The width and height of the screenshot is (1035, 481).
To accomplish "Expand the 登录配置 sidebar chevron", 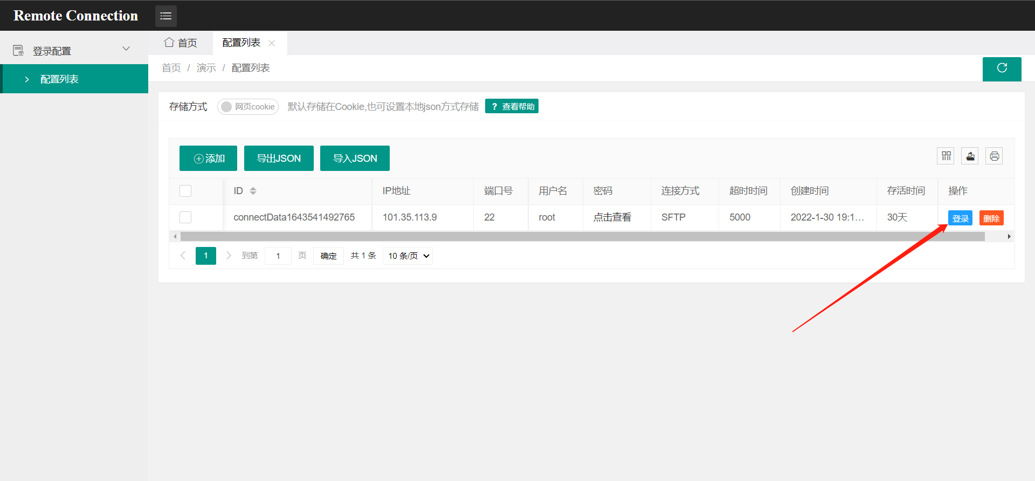I will click(x=126, y=49).
